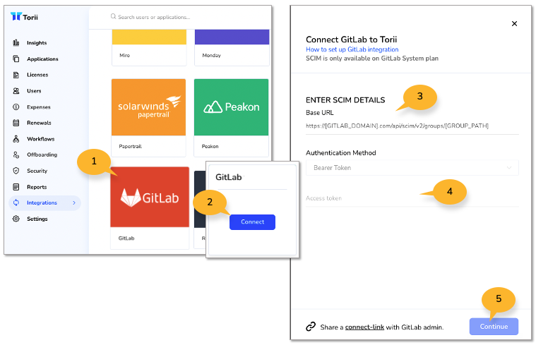Select the GitLab integration tile
The width and height of the screenshot is (536, 345).
coord(150,207)
